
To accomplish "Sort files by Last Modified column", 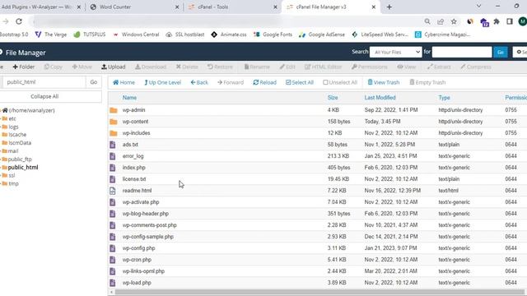I will coord(380,98).
